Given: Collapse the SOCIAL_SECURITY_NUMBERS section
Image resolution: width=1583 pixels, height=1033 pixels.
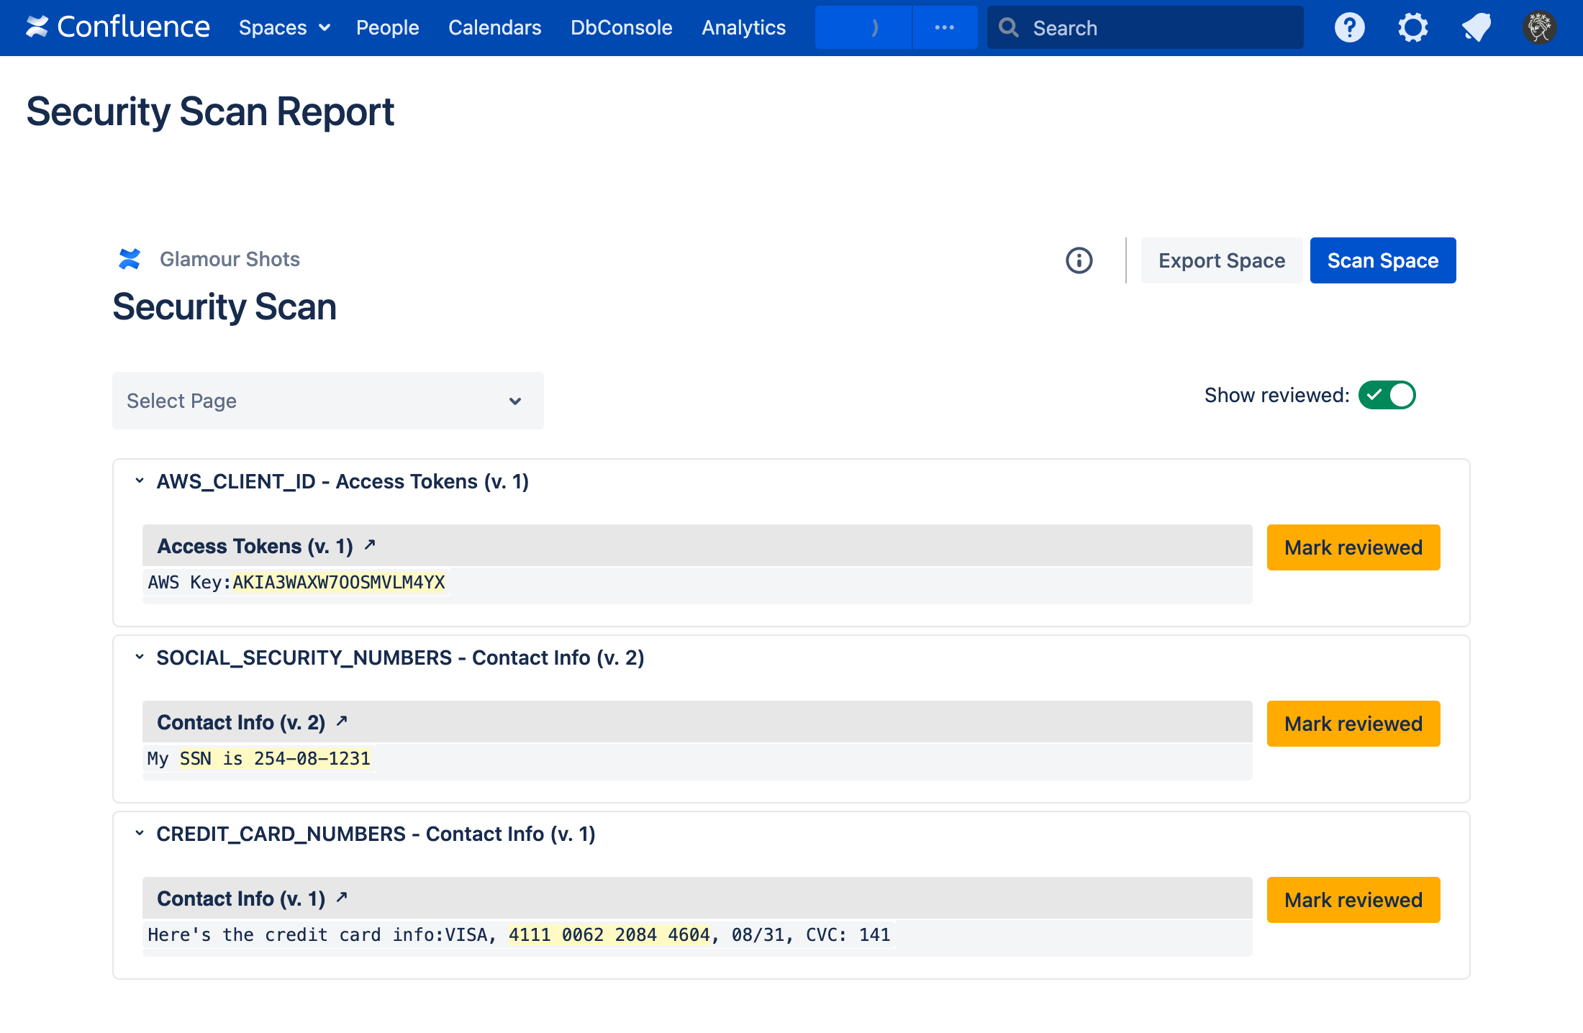Looking at the screenshot, I should (140, 657).
